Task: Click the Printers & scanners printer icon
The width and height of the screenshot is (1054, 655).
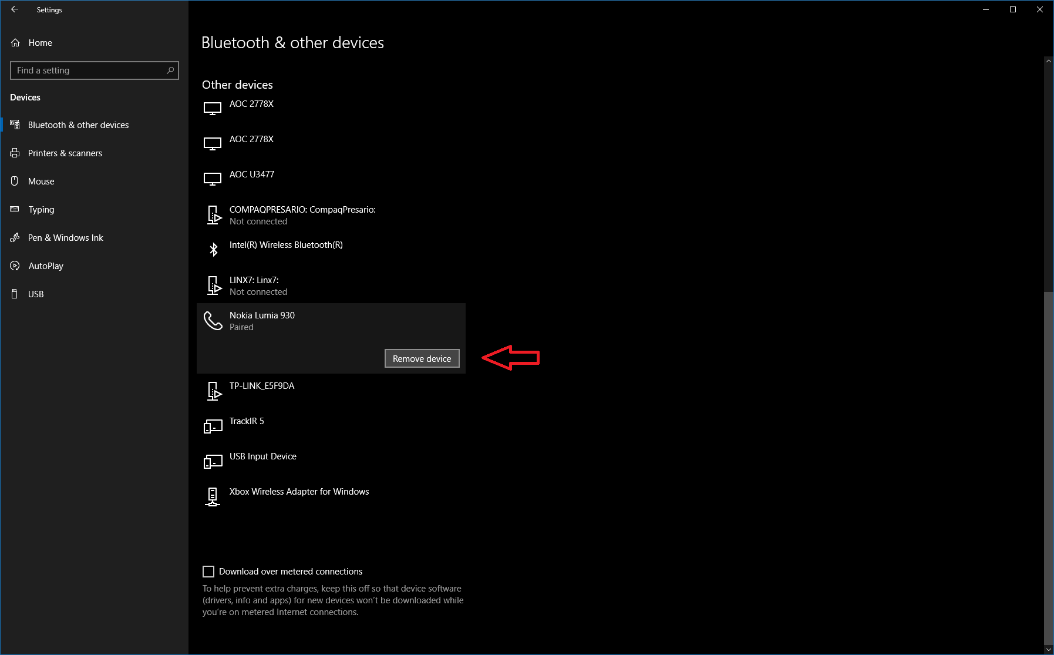Action: coord(15,153)
